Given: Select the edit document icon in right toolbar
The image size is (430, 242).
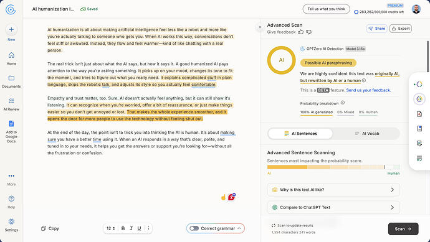Looking at the screenshot, I should pyautogui.click(x=419, y=143).
